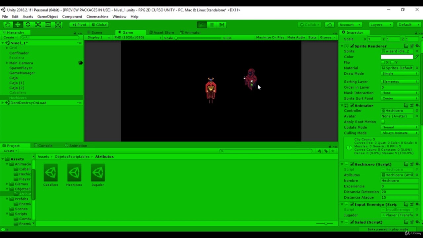Click the Caballero attribute asset icon

click(x=51, y=173)
